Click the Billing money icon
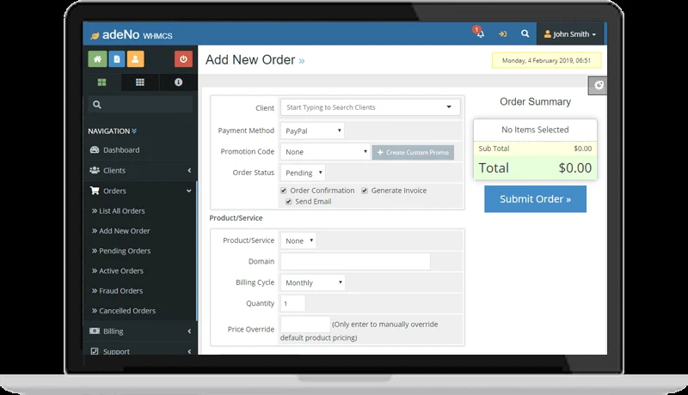The height and width of the screenshot is (395, 688). point(95,331)
